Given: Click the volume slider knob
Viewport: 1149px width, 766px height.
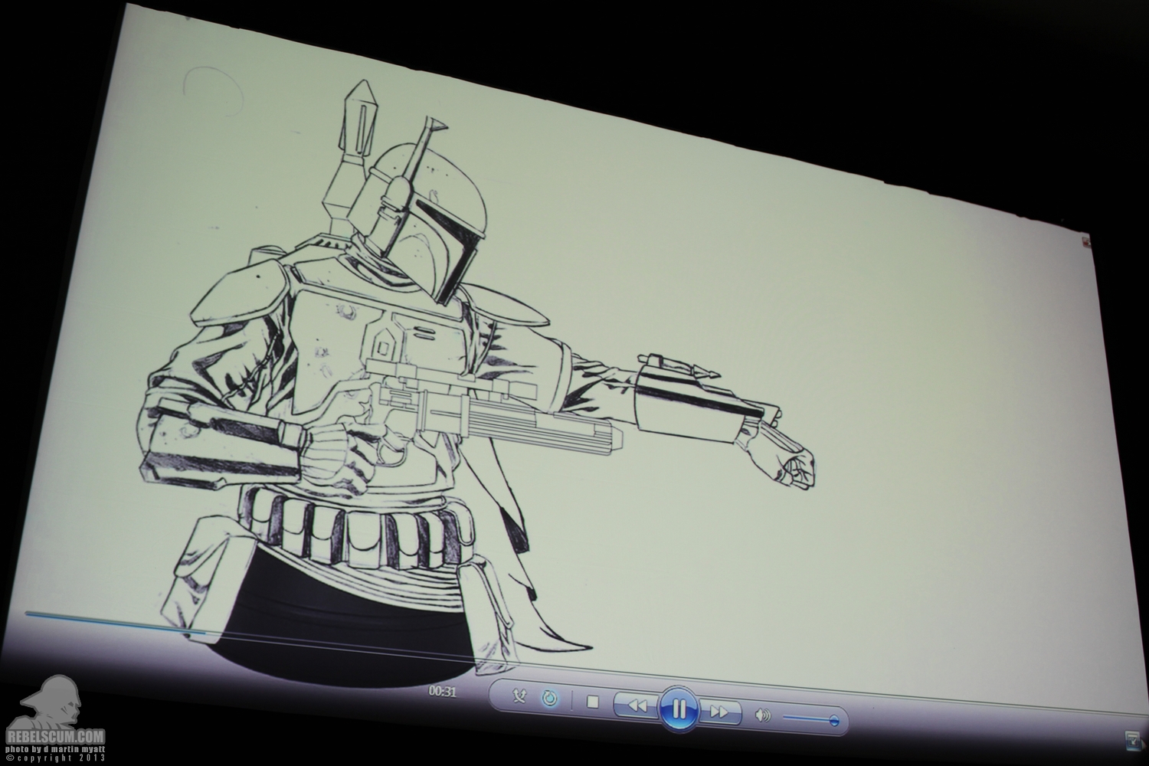Looking at the screenshot, I should tap(834, 722).
